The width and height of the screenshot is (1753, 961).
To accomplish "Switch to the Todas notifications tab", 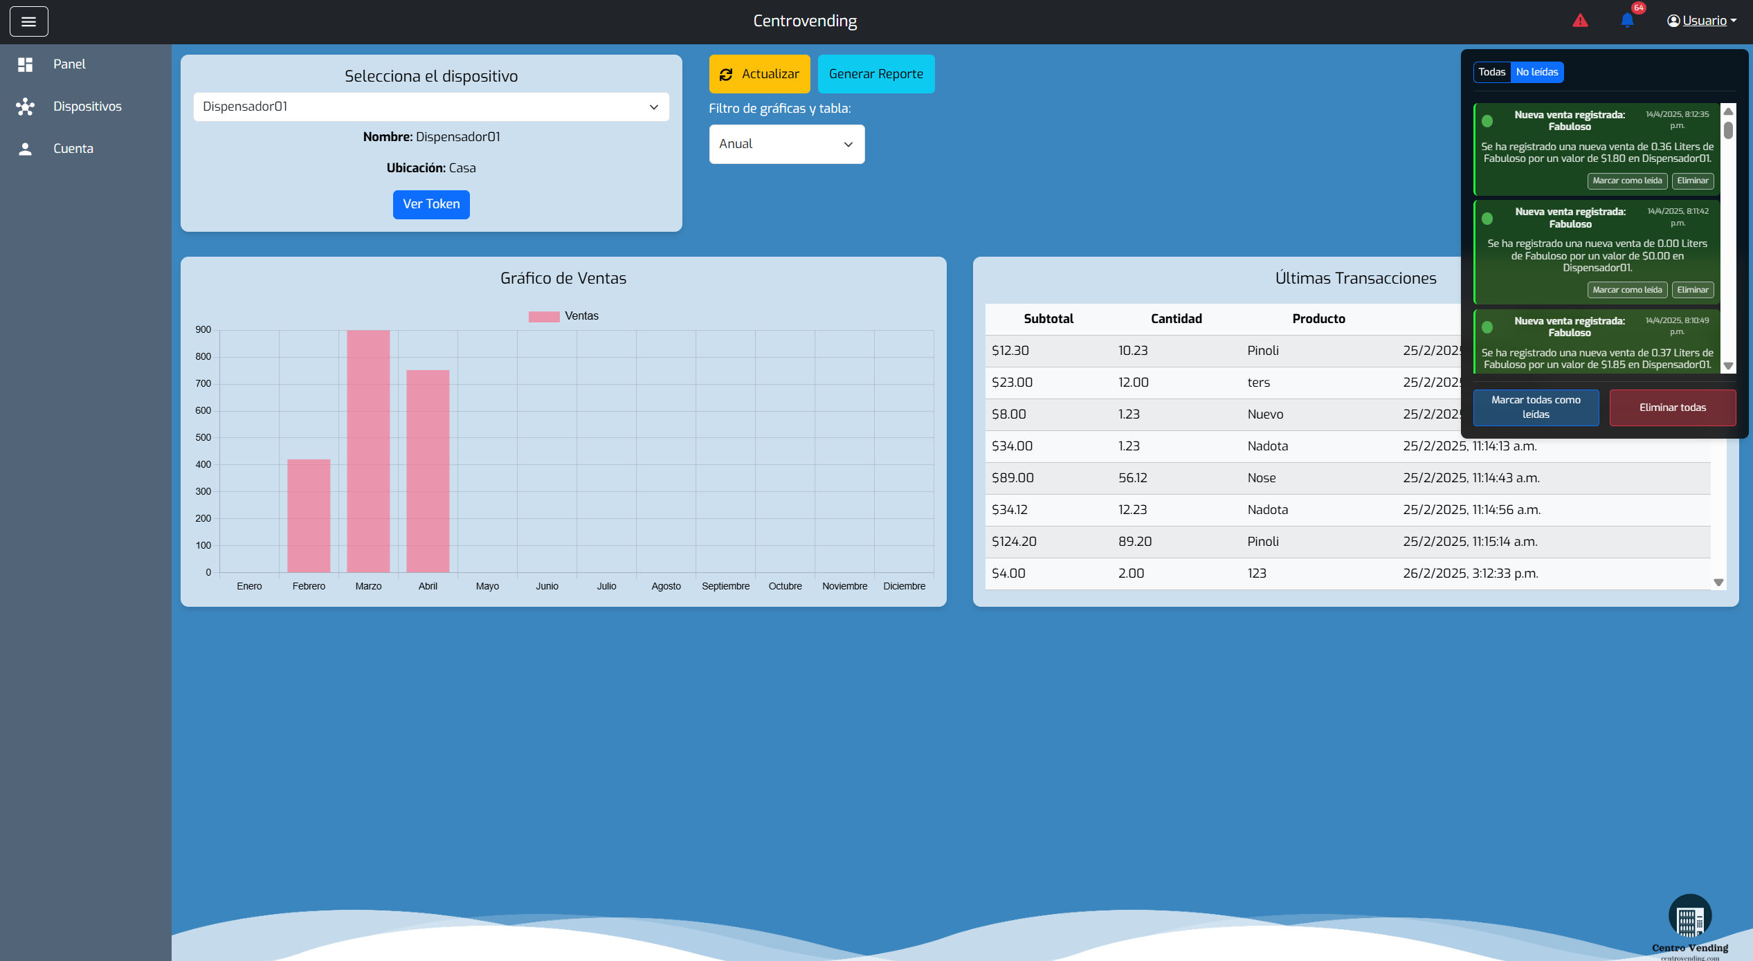I will pos(1492,72).
